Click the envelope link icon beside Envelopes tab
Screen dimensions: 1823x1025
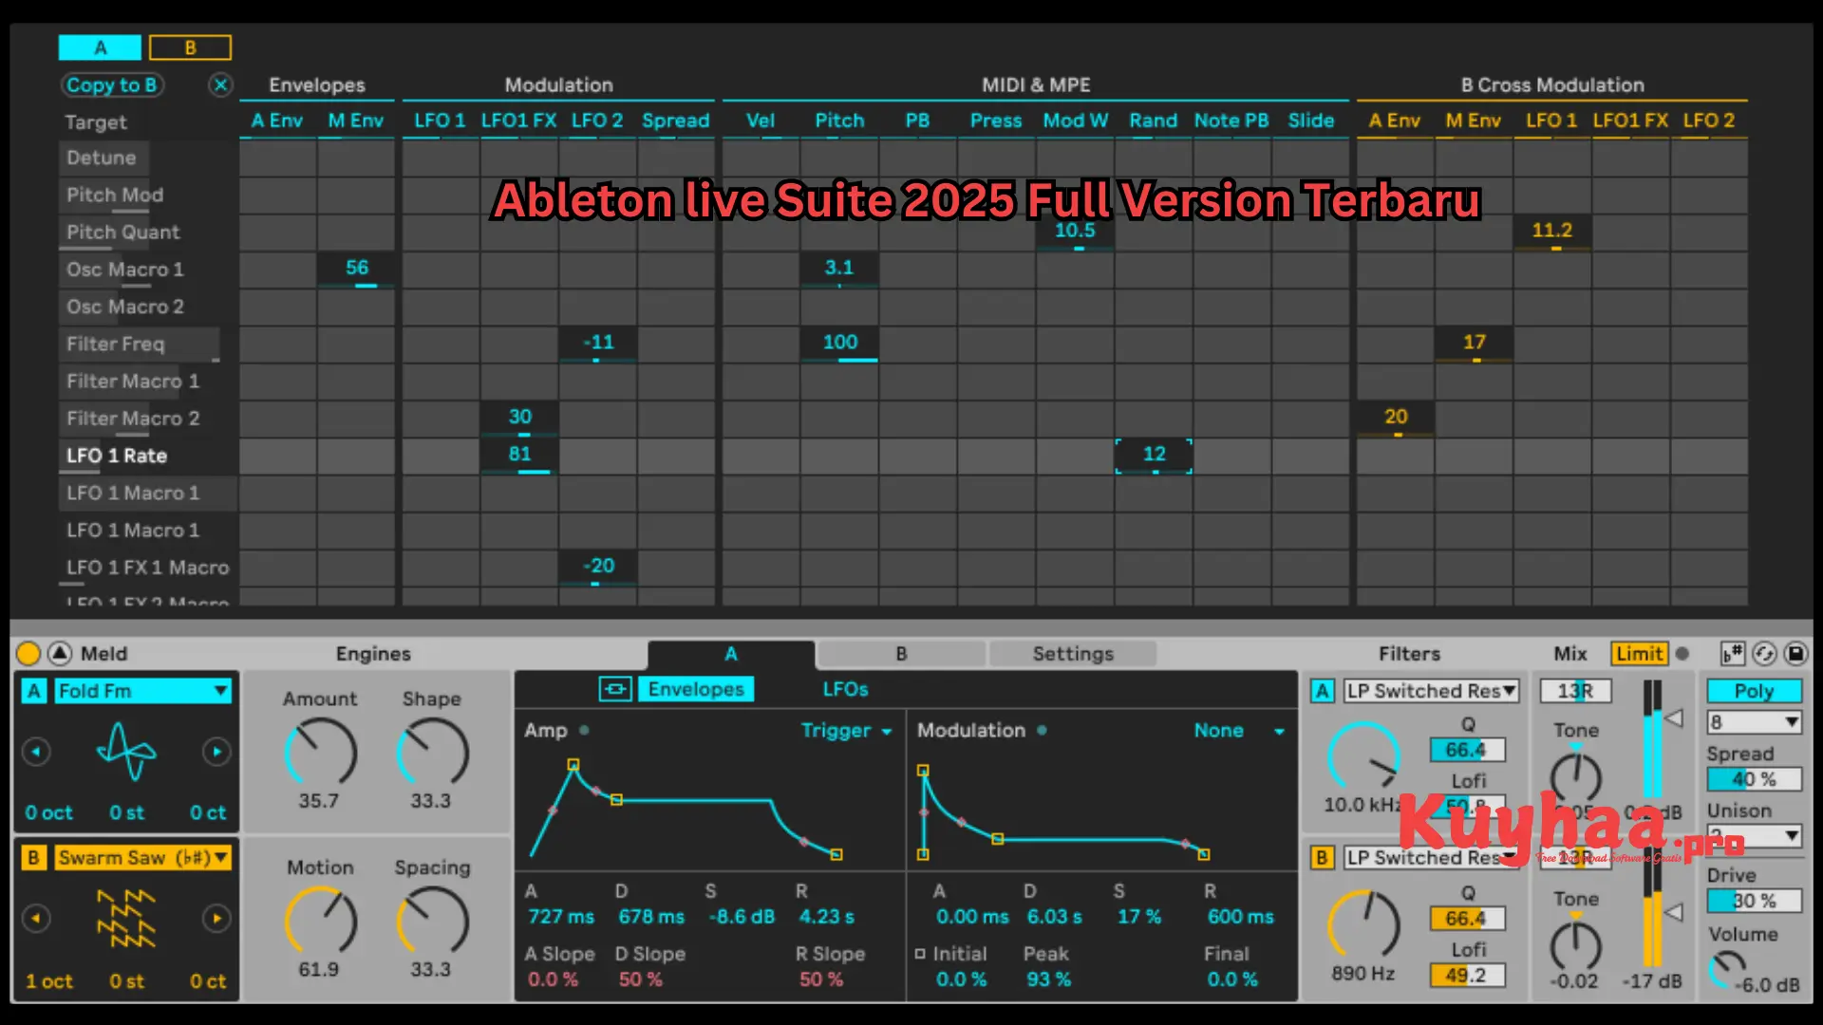pos(616,689)
